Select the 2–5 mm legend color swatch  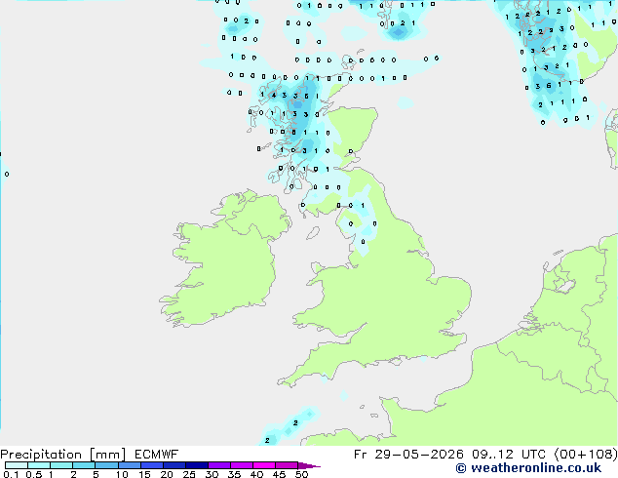(84, 465)
